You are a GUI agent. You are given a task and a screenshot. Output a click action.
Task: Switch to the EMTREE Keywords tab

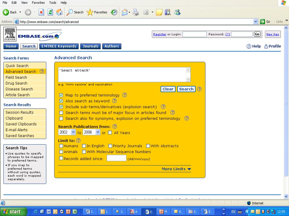[x=59, y=46]
